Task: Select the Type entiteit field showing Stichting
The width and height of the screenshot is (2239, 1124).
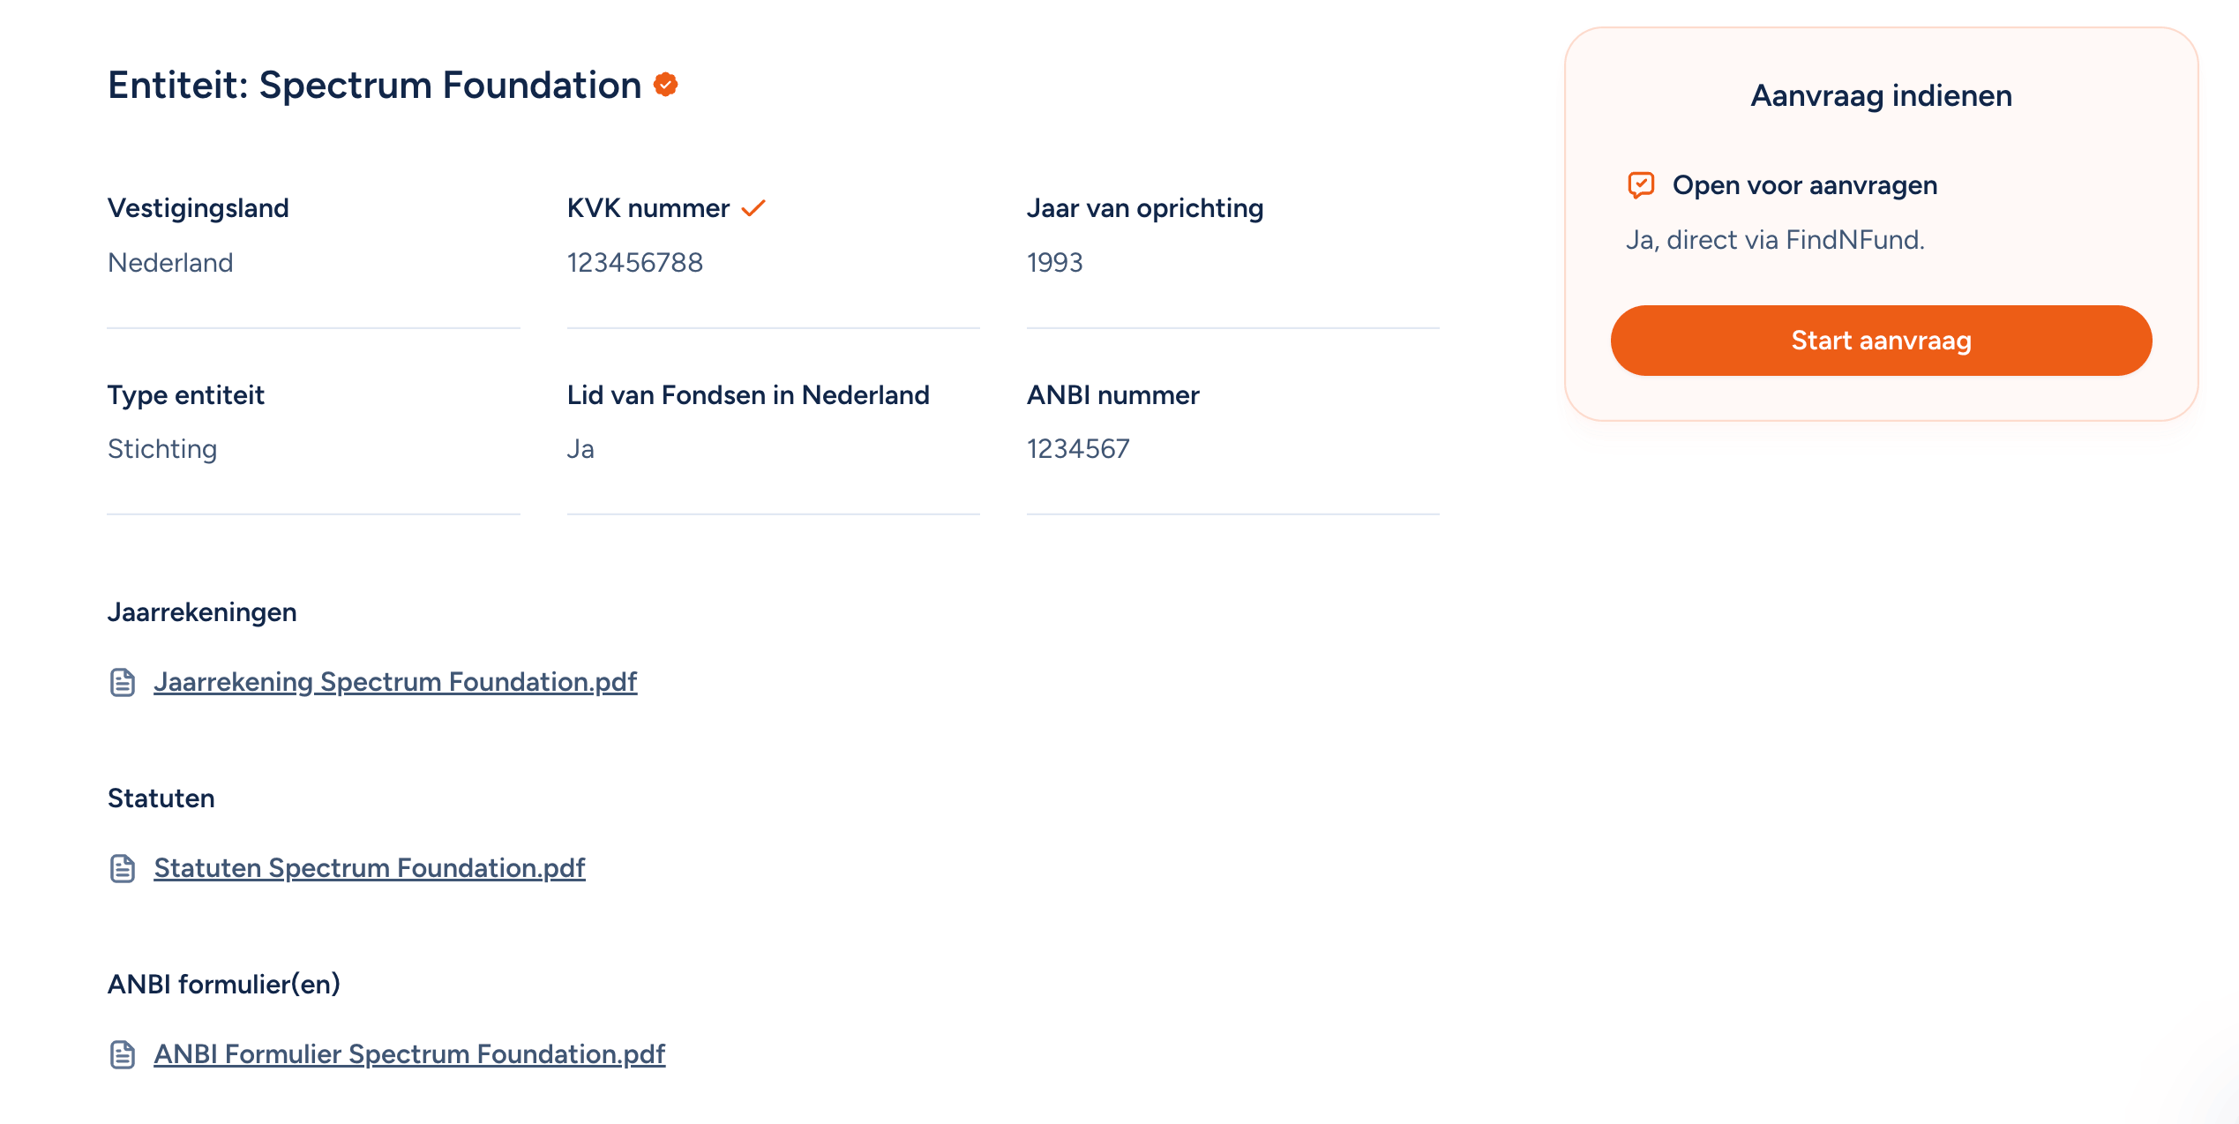Action: click(x=162, y=448)
